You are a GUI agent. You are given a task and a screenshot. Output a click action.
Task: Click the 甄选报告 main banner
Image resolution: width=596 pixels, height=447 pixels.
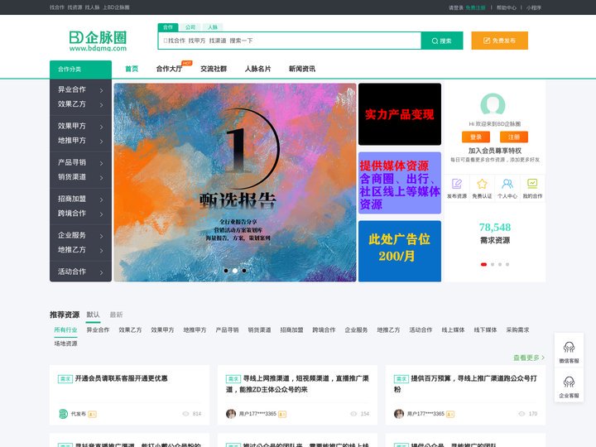pos(235,182)
